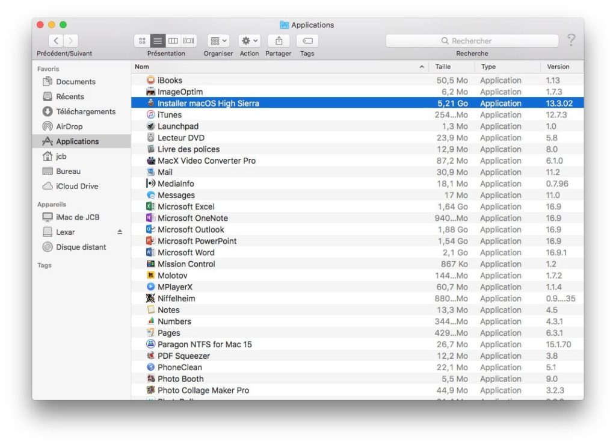Click the Messages app icon
Screen dimensions: 616x446
point(150,195)
